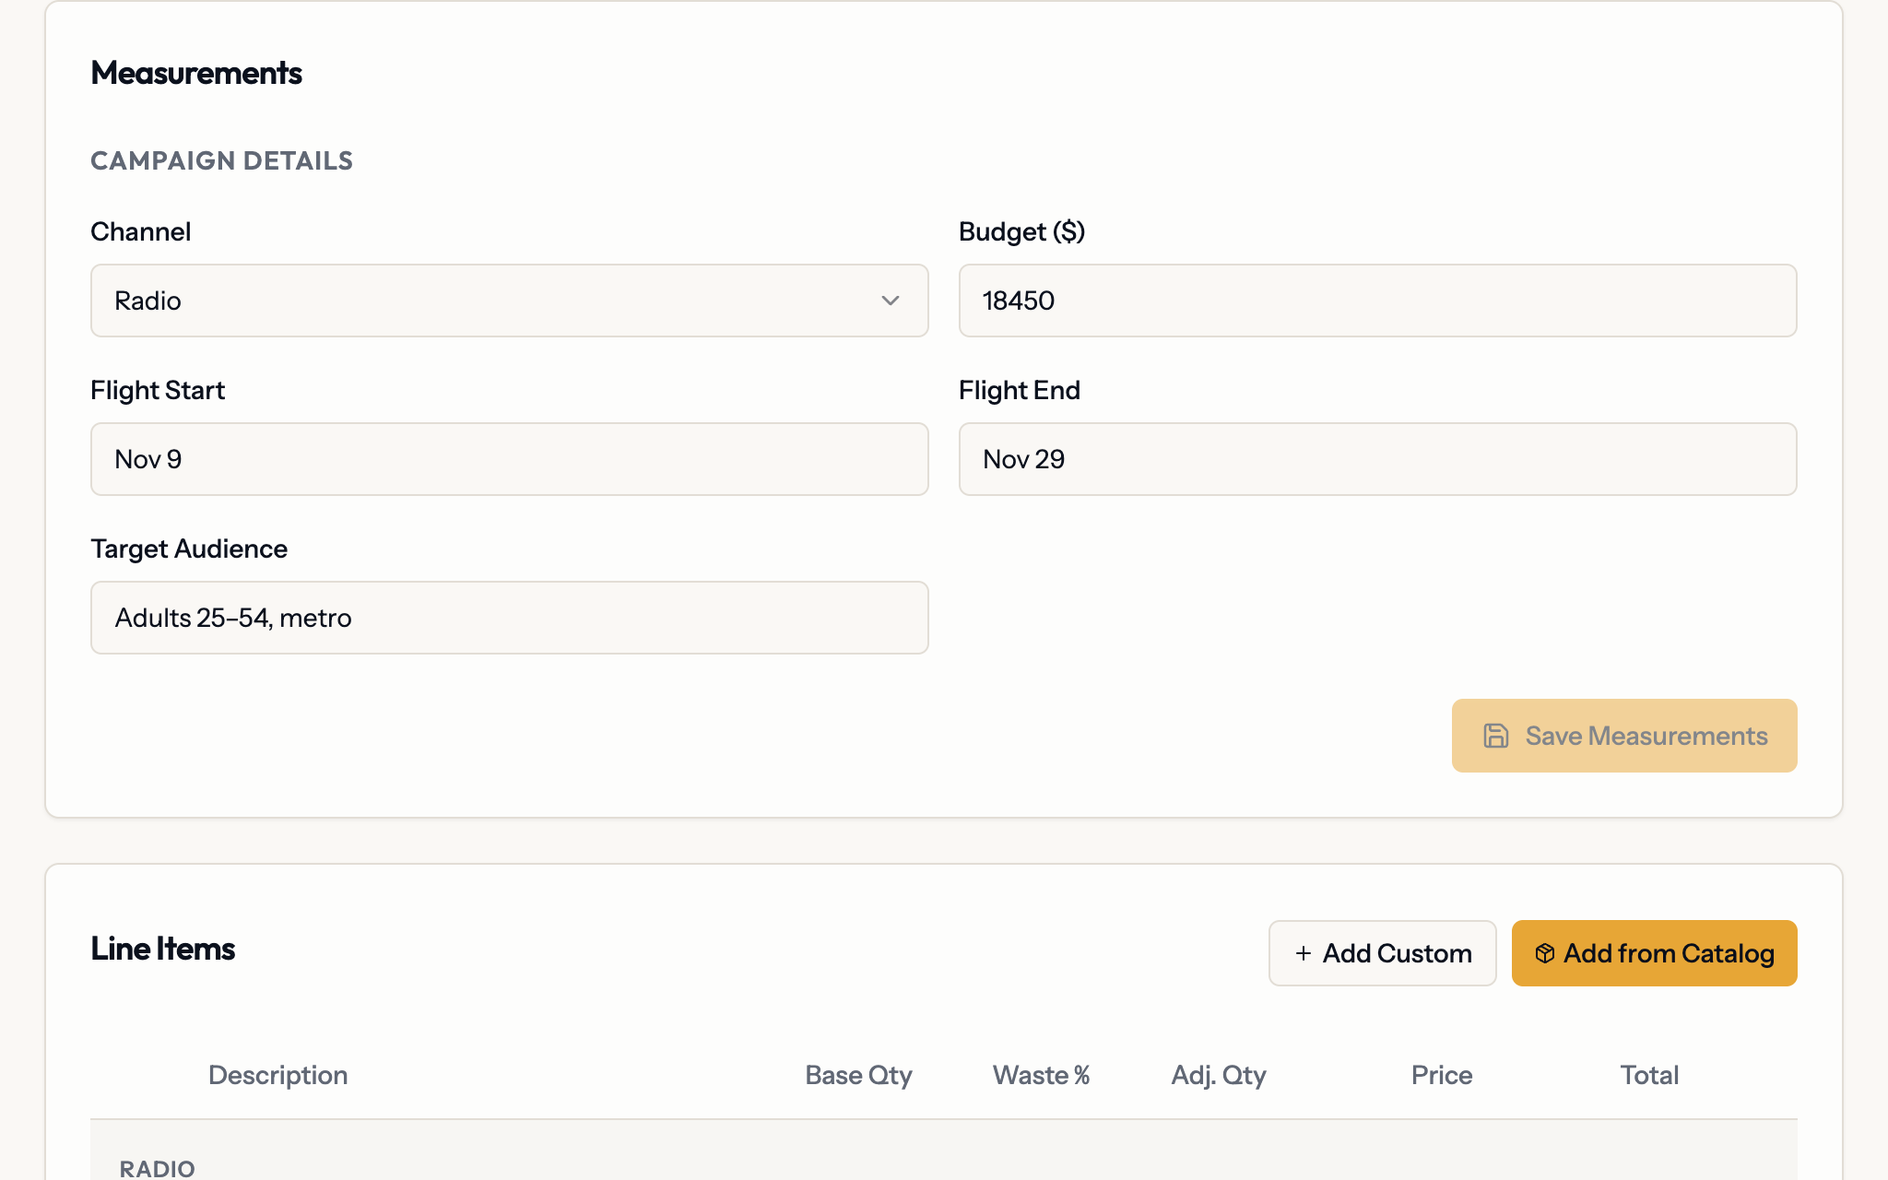Click the Total column header

[1649, 1075]
